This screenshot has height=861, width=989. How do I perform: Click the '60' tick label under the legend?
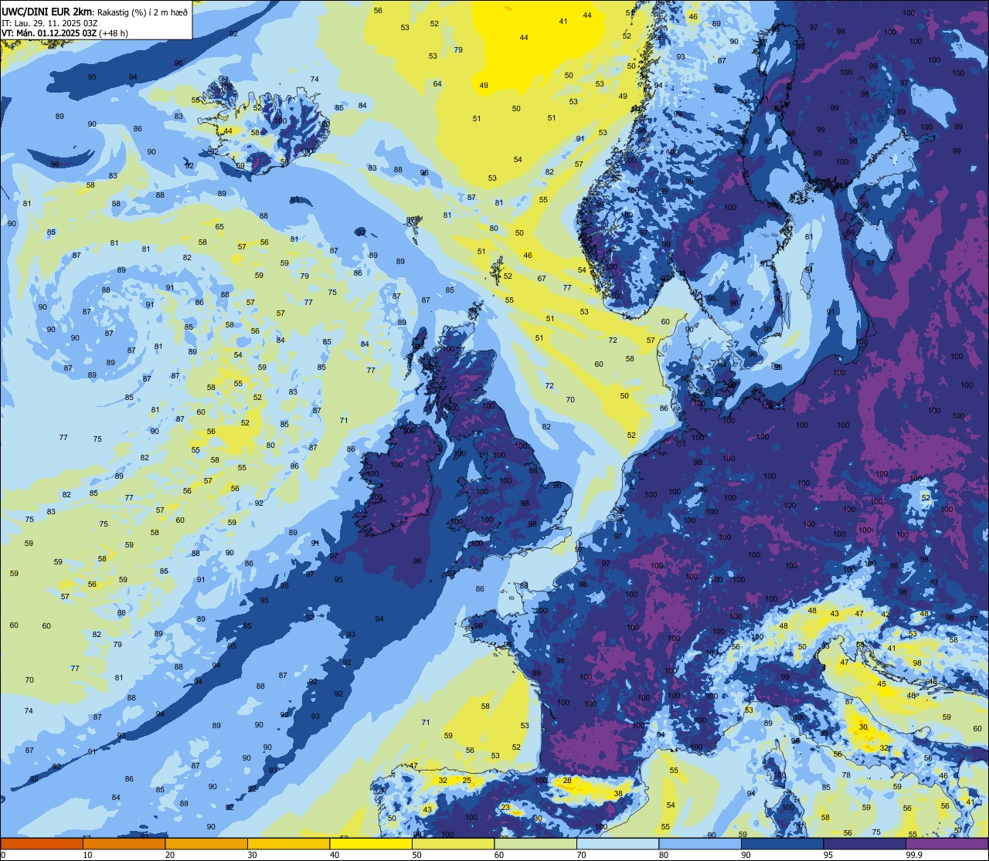tap(499, 855)
